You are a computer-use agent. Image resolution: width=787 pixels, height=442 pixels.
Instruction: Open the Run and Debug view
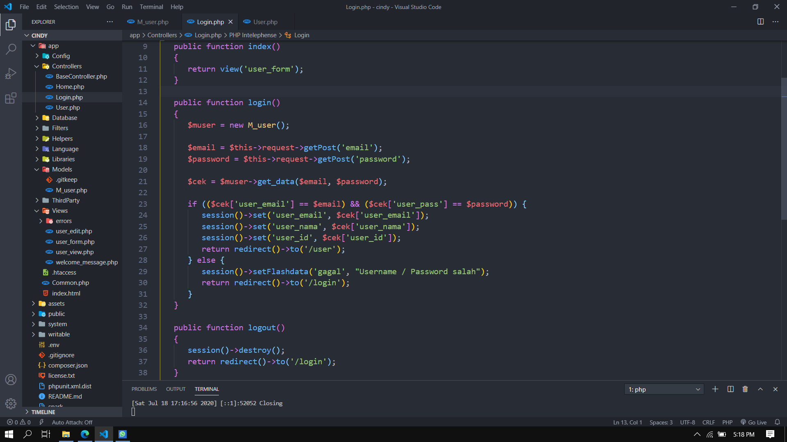click(x=11, y=74)
